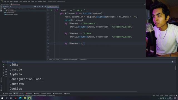Toggle scroll-to-end in the Run toolbar
178x100 pixels.
6,72
